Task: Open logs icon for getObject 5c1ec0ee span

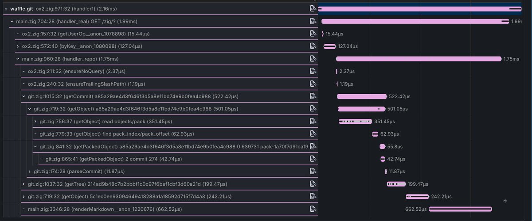Action: [313, 196]
